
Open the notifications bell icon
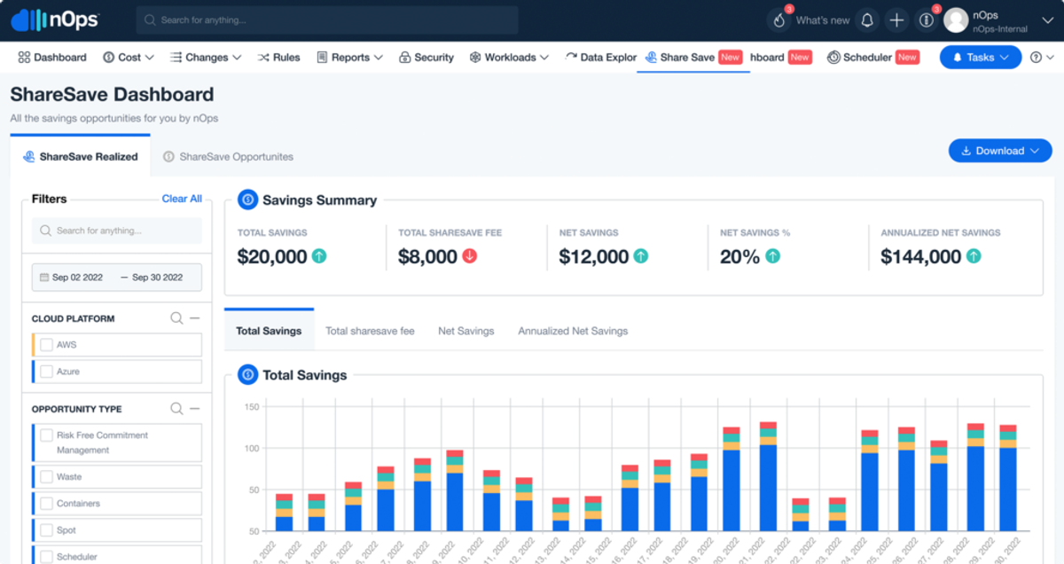click(867, 20)
